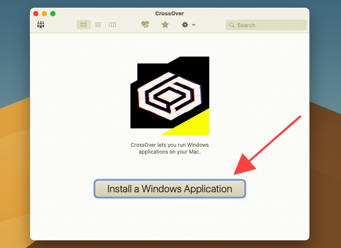The image size is (341, 248).
Task: Open the Favorites heart view
Action: point(145,24)
